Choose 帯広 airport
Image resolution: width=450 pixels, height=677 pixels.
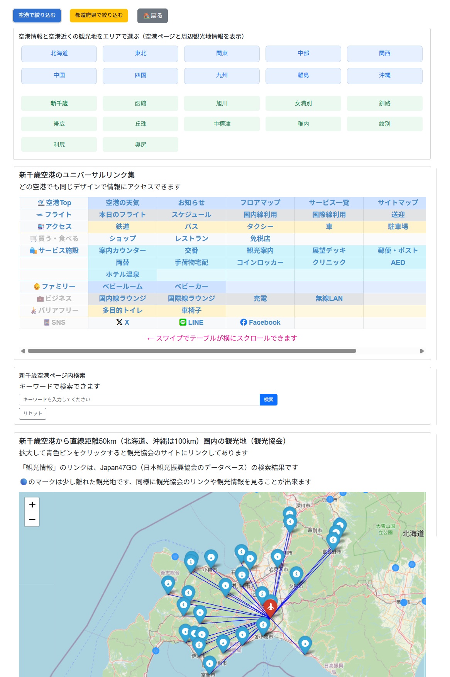point(59,124)
